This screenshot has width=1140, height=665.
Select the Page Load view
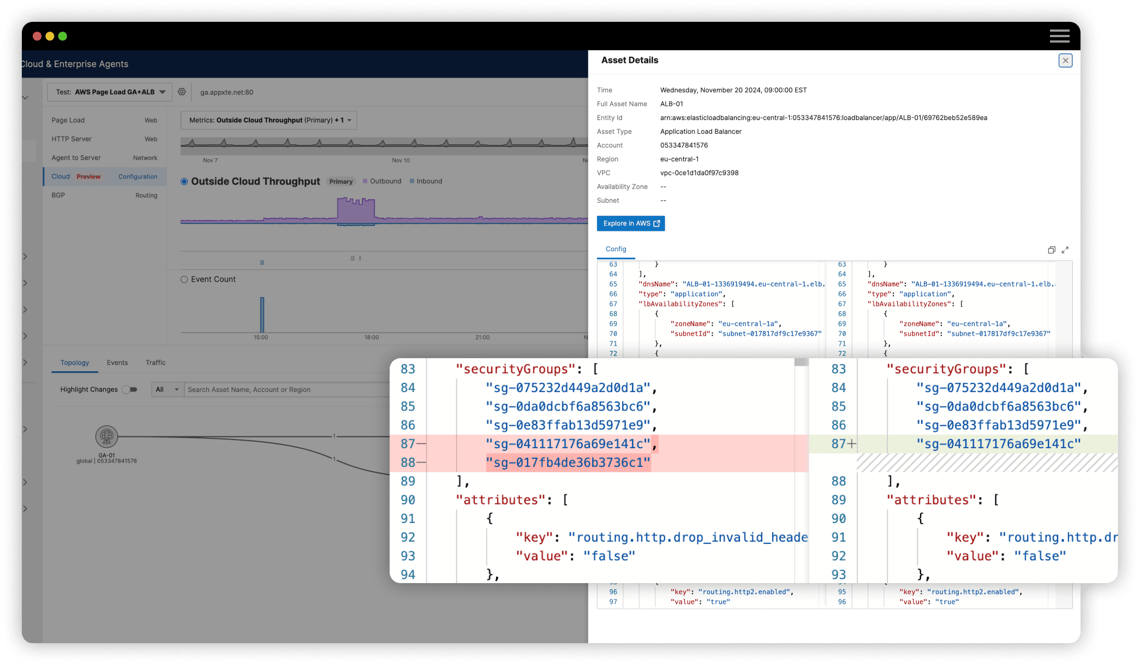(x=105, y=120)
